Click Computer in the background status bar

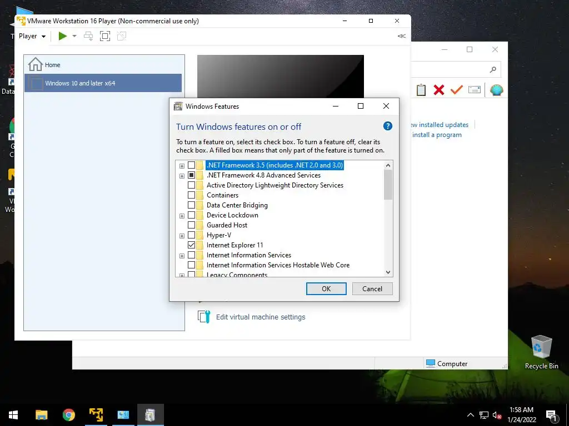[x=447, y=363]
